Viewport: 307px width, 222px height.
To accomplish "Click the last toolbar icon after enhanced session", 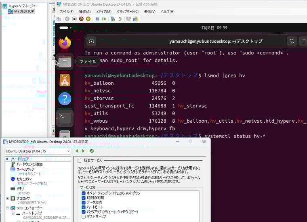I will point(135,19).
